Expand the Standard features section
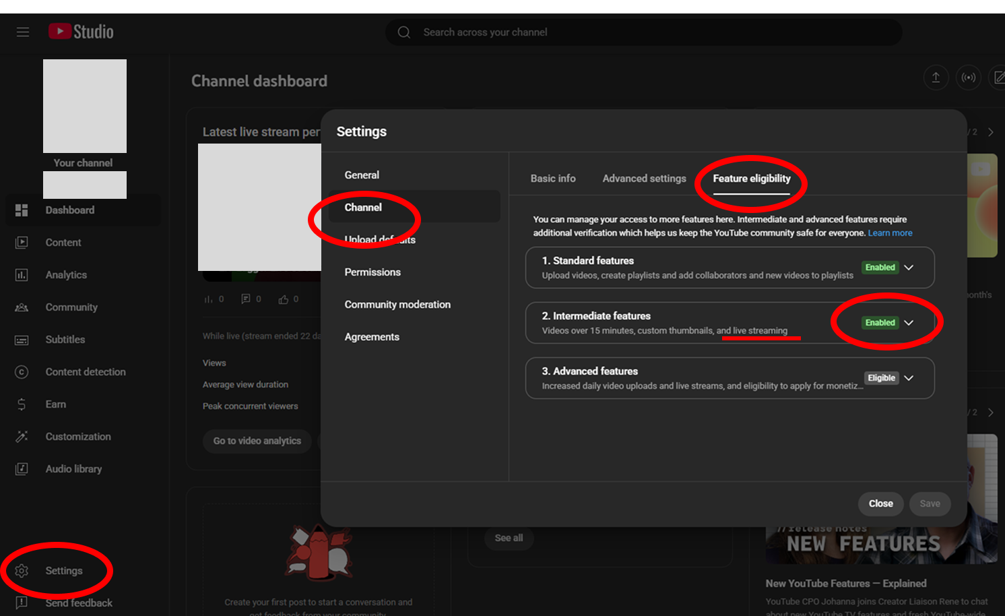The image size is (1005, 616). (909, 267)
